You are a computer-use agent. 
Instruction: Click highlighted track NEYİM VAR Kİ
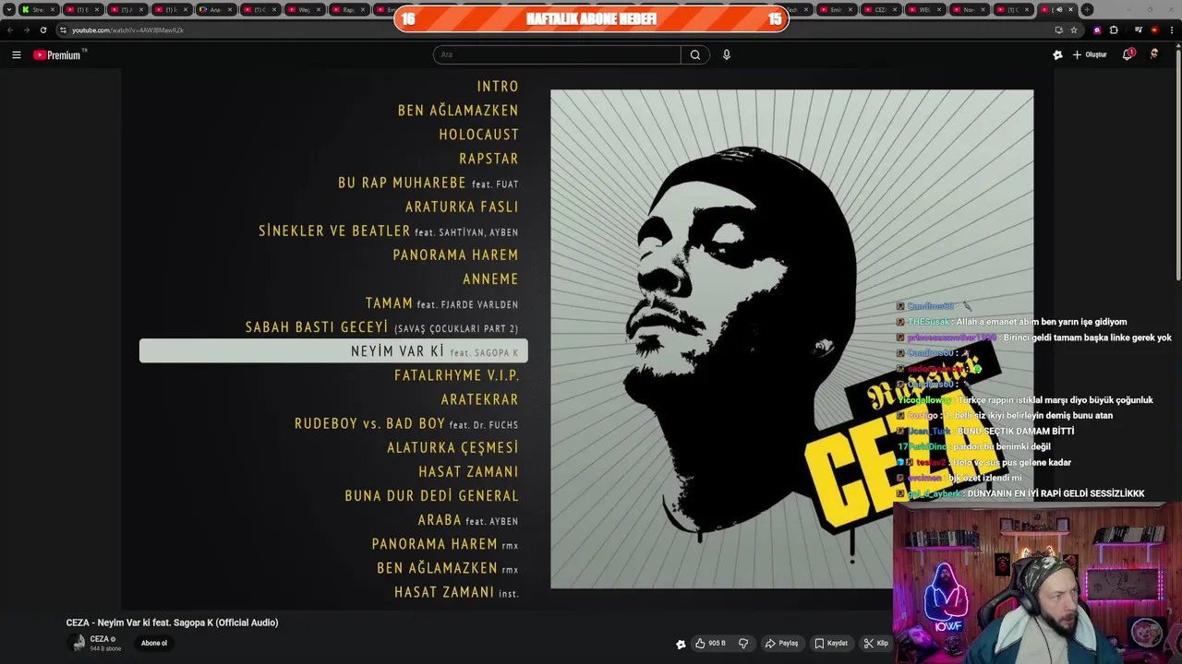click(333, 351)
